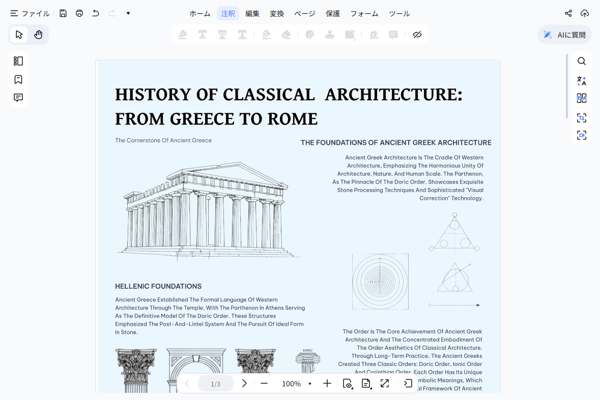The image size is (600, 400).
Task: Open the フォーム tab
Action: 364,13
